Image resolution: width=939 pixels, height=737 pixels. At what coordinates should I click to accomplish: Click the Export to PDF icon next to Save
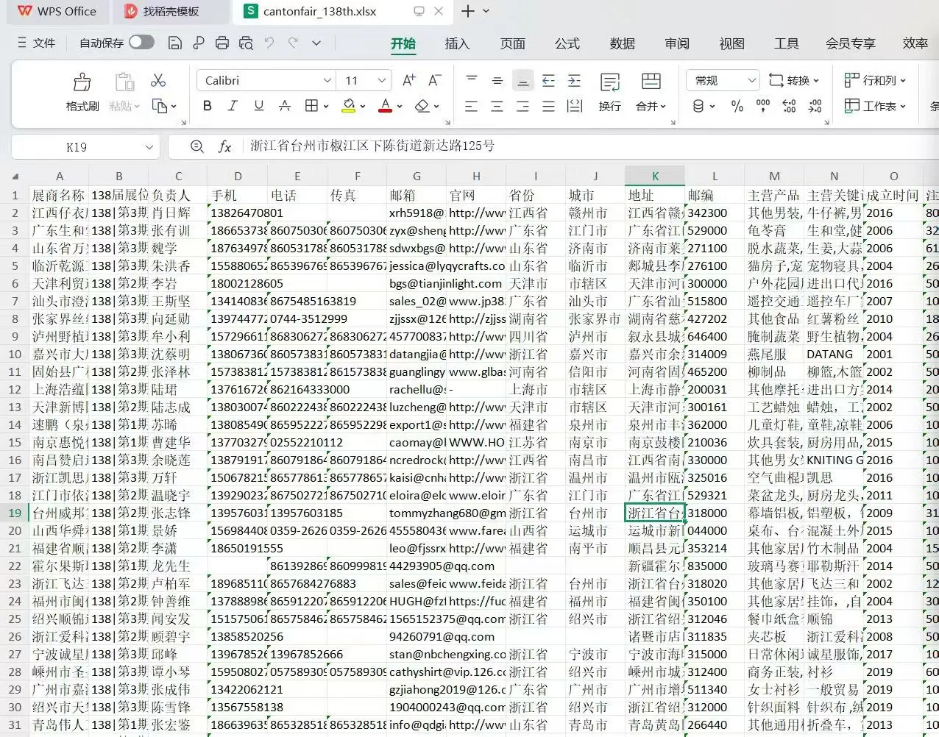pos(199,43)
